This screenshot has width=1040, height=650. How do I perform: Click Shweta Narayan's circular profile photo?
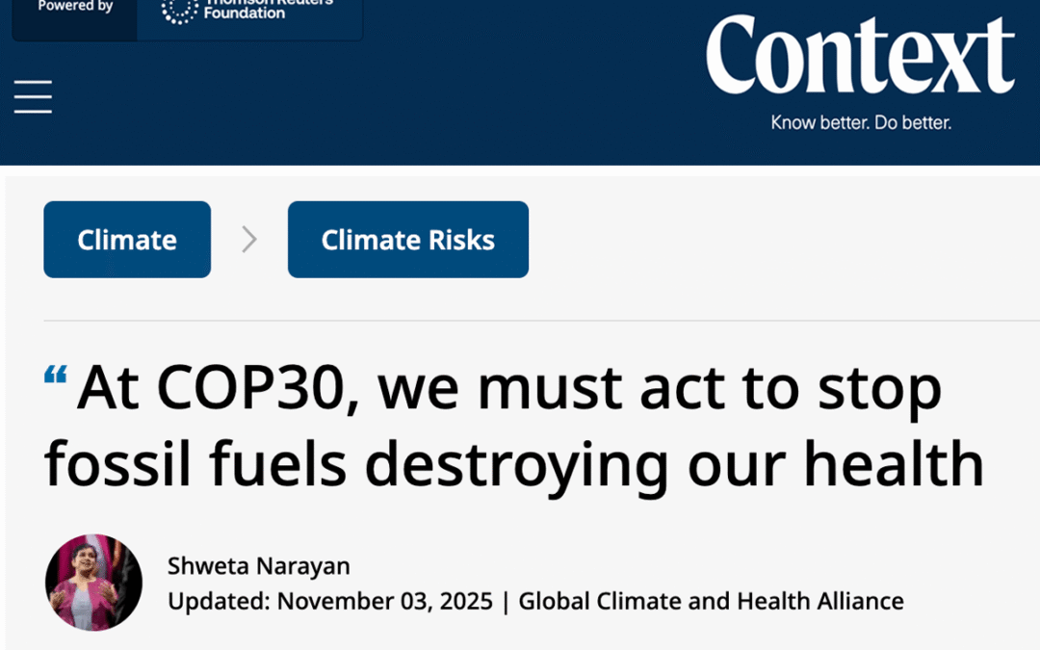click(93, 582)
